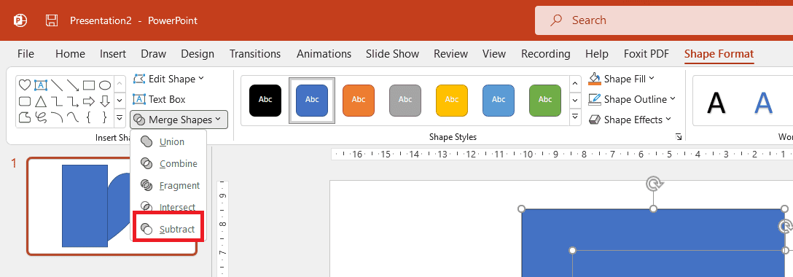Go to next row of shape styles
The width and height of the screenshot is (793, 277).
[575, 100]
